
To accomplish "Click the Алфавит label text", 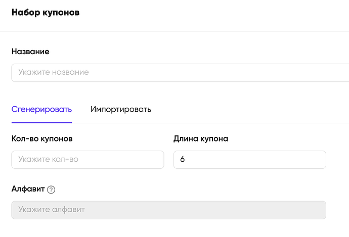I will 28,189.
